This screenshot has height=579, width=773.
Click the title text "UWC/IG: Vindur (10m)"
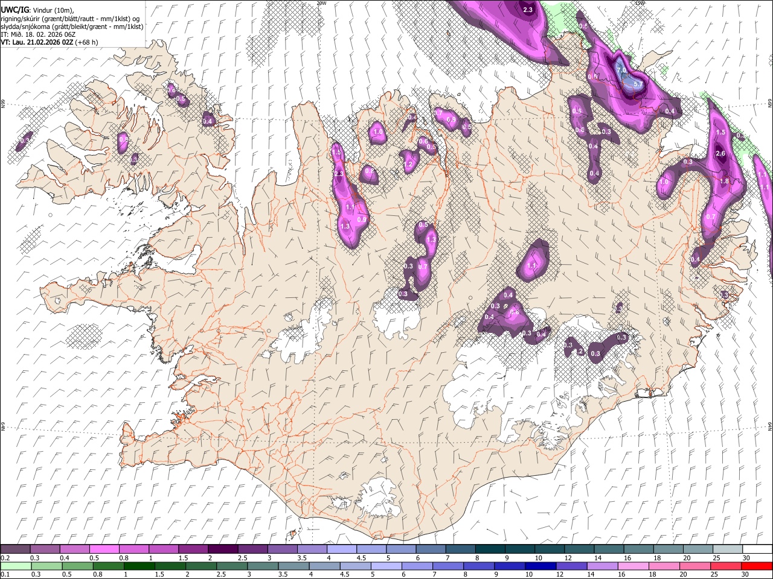pos(37,10)
